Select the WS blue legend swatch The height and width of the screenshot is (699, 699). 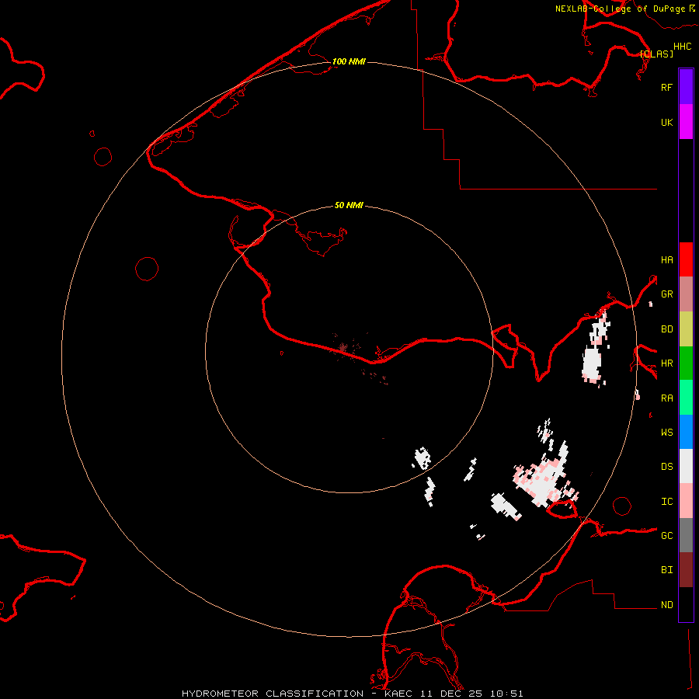click(686, 432)
